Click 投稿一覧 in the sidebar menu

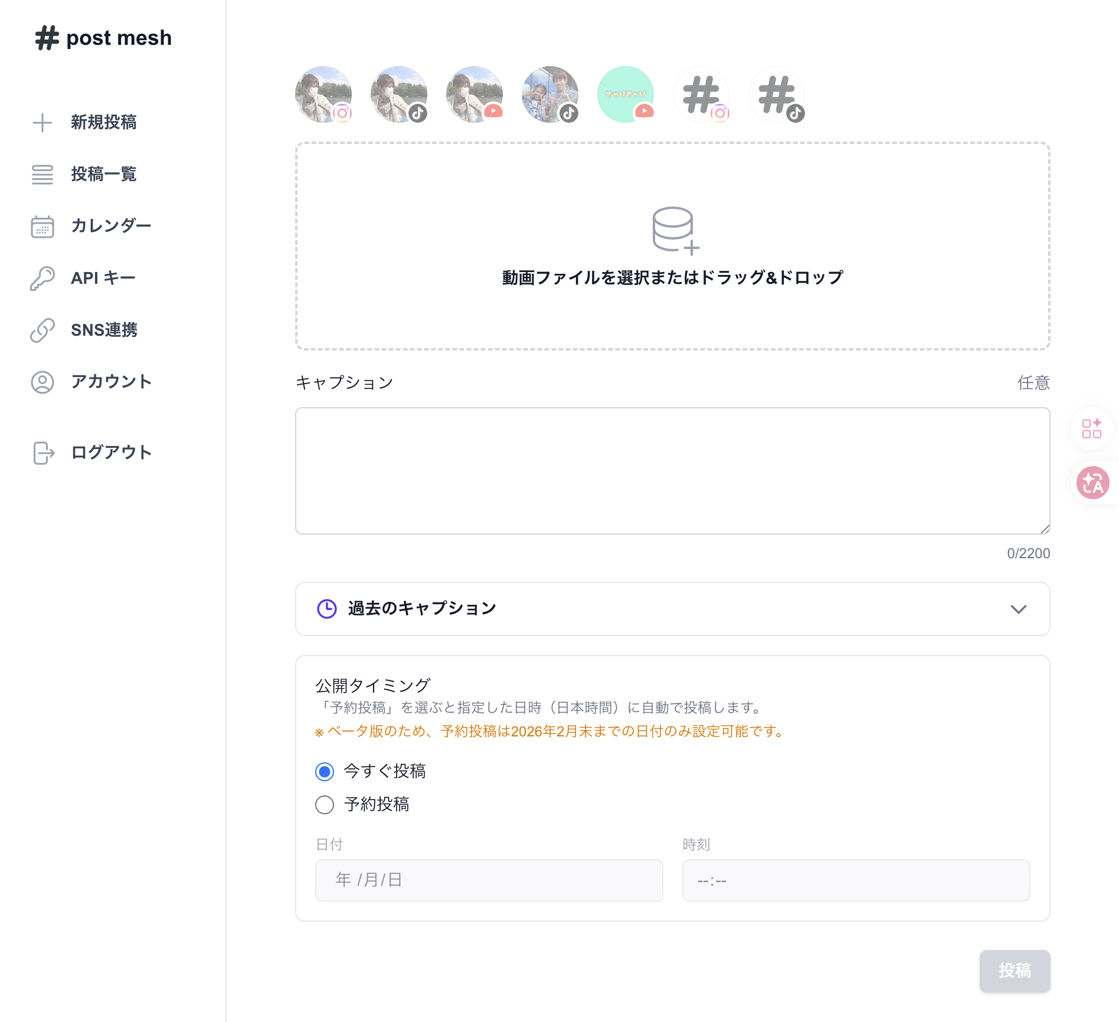pos(104,174)
